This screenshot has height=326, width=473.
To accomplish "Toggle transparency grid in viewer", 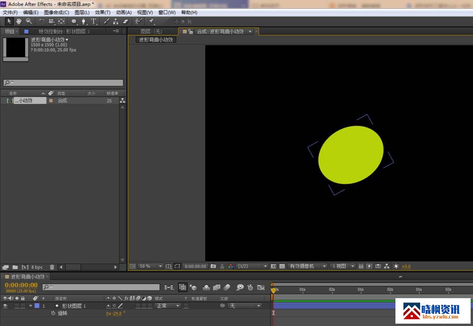I will tap(282, 266).
